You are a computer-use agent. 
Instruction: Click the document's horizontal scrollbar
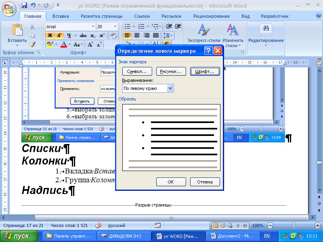click(x=171, y=217)
